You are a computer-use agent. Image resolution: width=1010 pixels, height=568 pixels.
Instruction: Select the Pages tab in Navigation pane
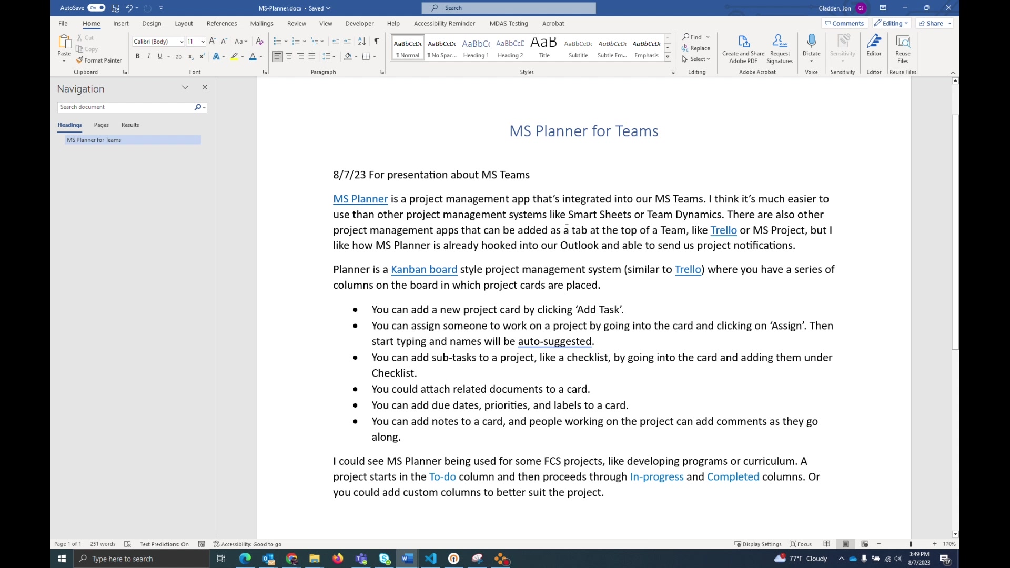point(101,125)
